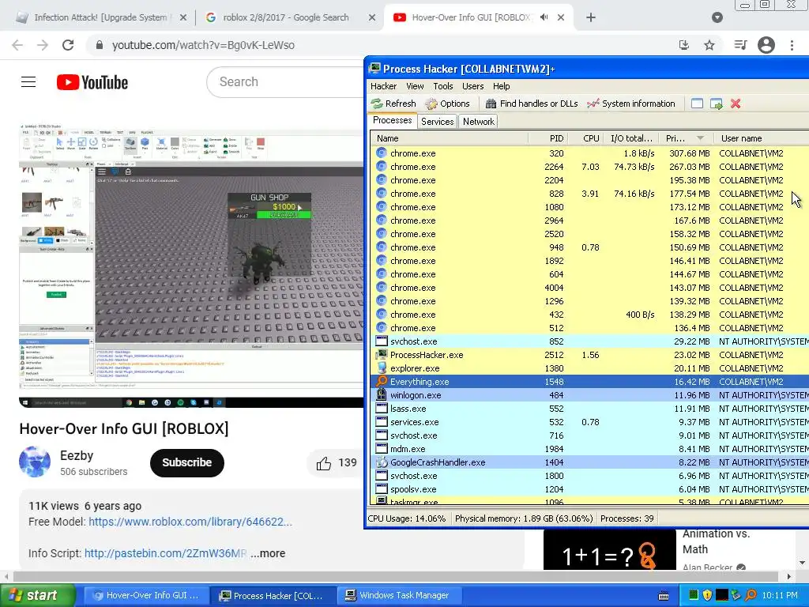
Task: Click the Pri... column sort arrow
Action: click(x=700, y=138)
